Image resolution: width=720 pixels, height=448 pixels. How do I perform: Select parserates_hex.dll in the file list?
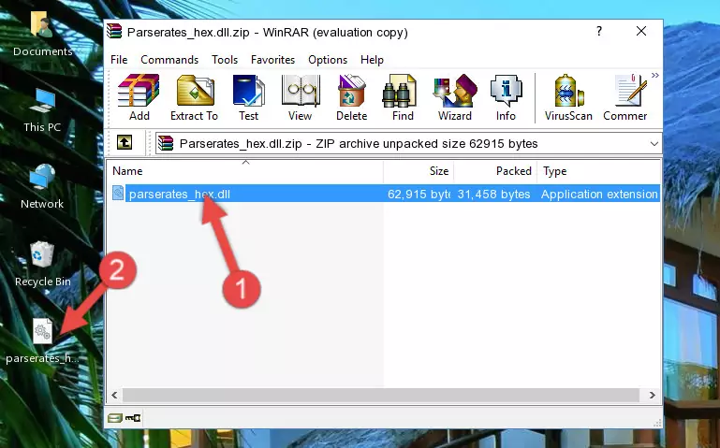(180, 194)
